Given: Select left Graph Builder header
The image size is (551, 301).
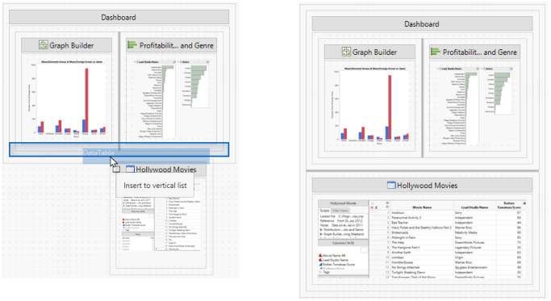Looking at the screenshot, I should (x=67, y=45).
